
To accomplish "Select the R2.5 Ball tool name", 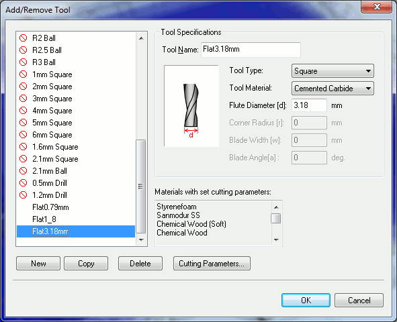I will coord(47,50).
